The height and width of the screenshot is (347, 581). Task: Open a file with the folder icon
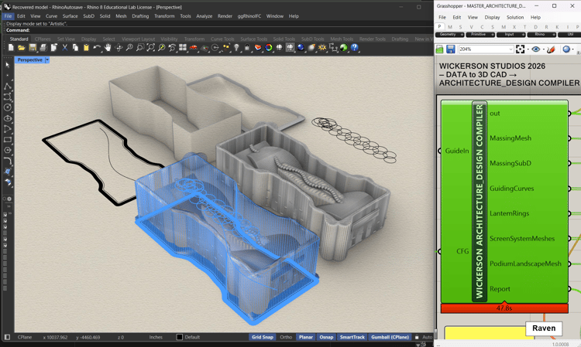pyautogui.click(x=22, y=48)
